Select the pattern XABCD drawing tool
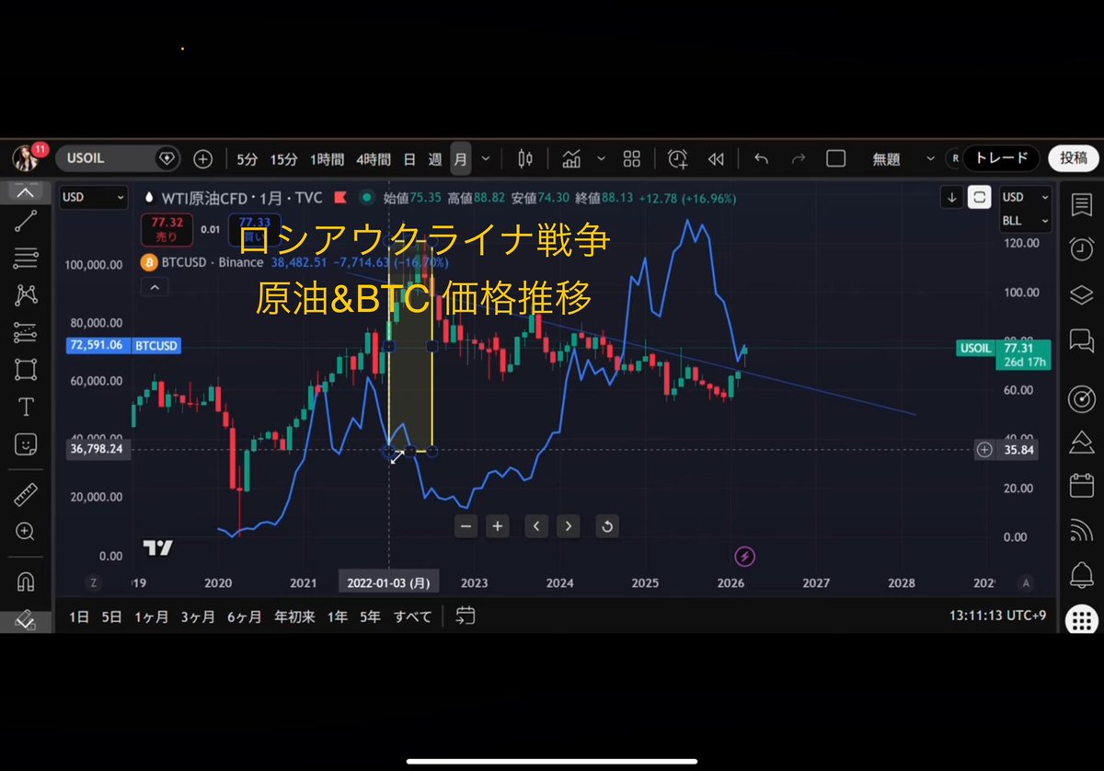The image size is (1104, 771). 26,294
